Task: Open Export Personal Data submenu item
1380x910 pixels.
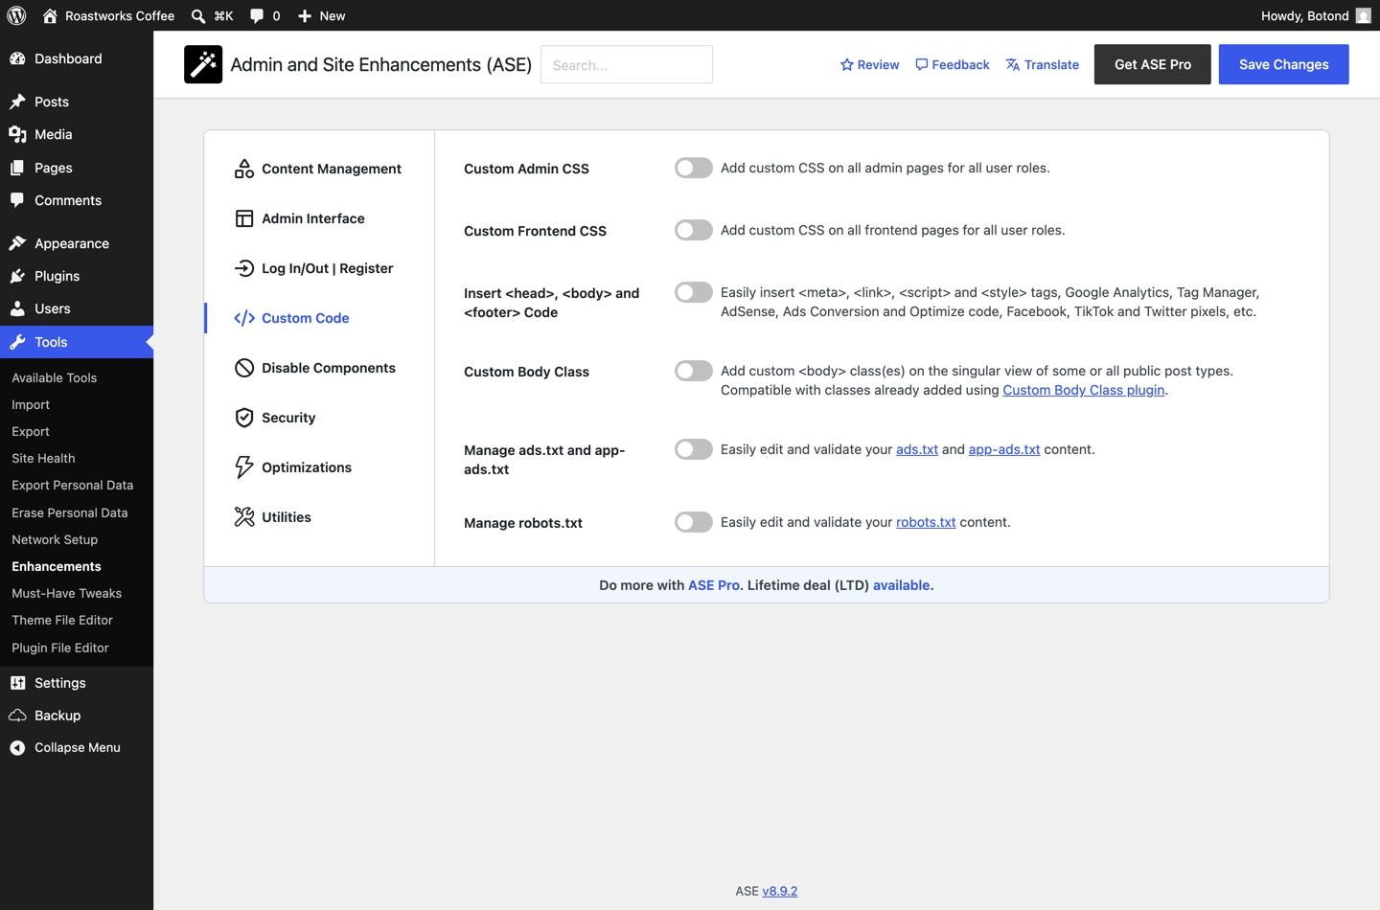Action: (x=77, y=485)
